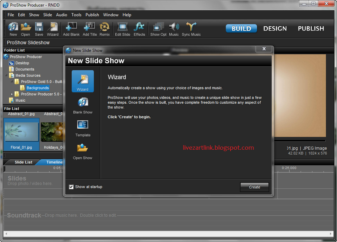Screen dimensions: 337x242
Task: Click the 0:25.000 mark on the timeline ruler
Action: [x=289, y=168]
